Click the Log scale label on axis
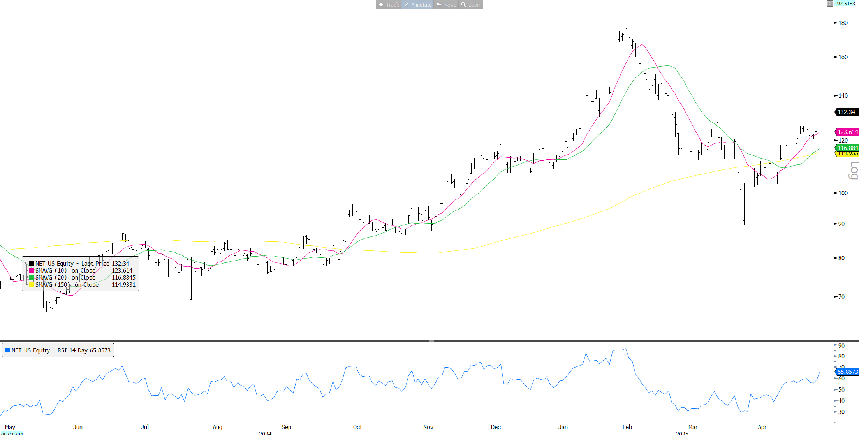859x435 pixels. pos(853,171)
